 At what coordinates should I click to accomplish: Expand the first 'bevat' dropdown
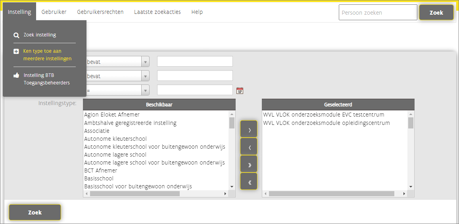click(145, 61)
